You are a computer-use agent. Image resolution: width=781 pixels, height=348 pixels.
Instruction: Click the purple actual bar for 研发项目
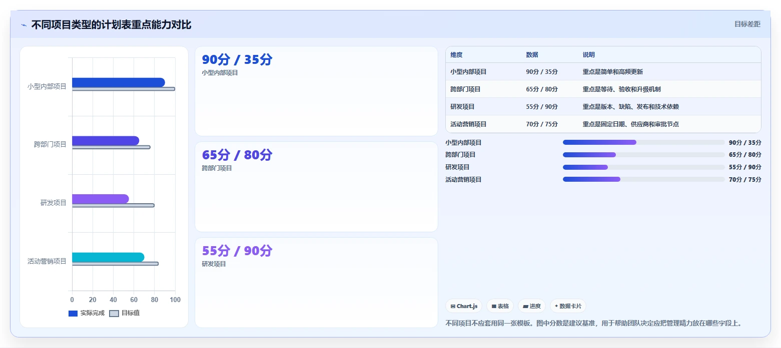tap(101, 199)
